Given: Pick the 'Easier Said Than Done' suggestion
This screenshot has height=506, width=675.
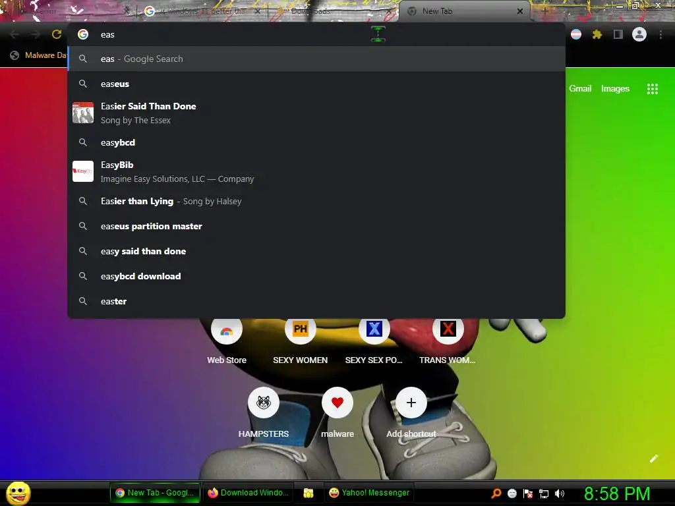Looking at the screenshot, I should click(x=316, y=113).
